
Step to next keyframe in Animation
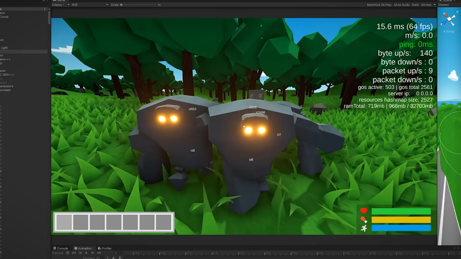pos(93,253)
